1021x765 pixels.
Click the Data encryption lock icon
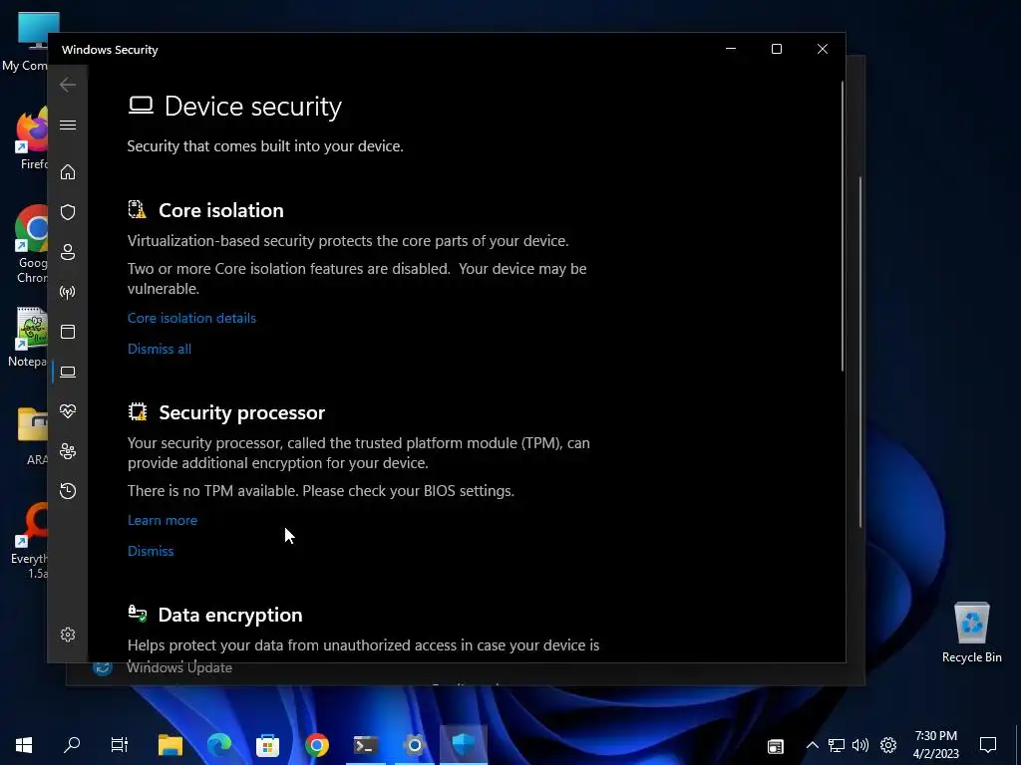[x=137, y=614]
